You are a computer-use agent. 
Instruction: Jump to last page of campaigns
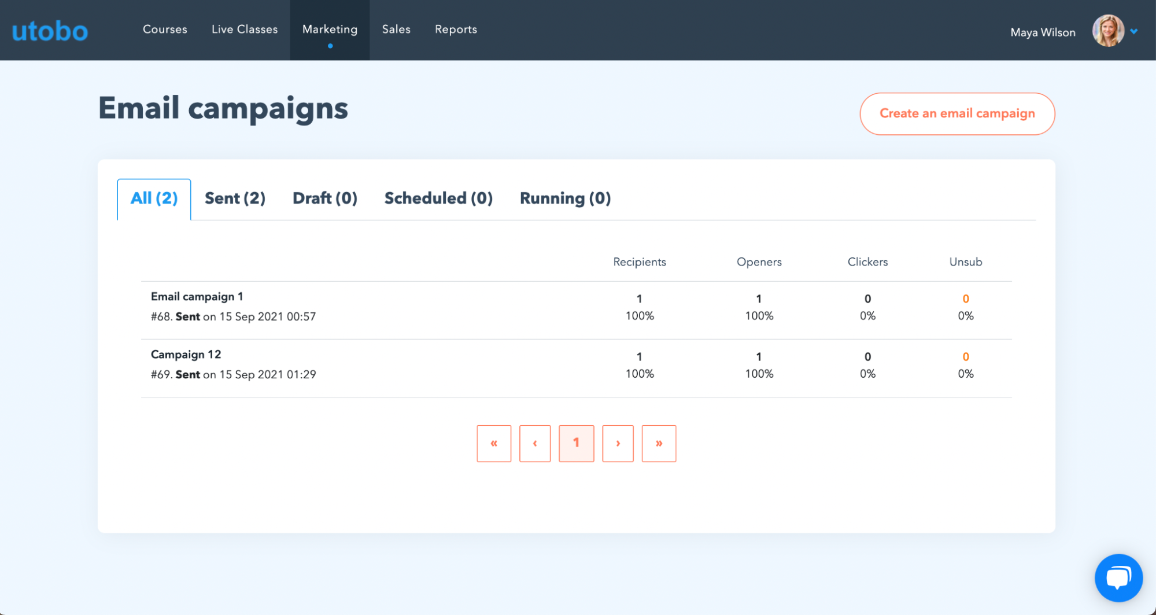coord(659,444)
